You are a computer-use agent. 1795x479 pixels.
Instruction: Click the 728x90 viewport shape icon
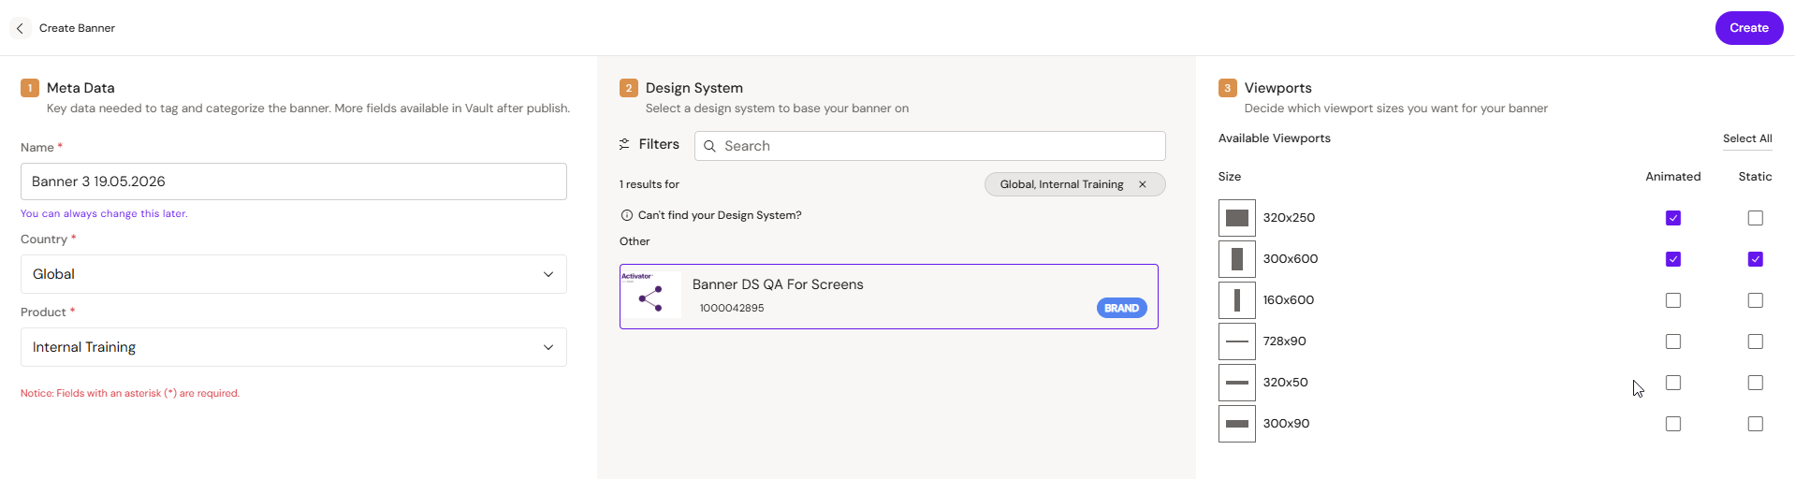pos(1237,341)
